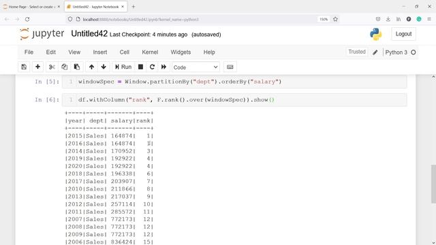This screenshot has width=436, height=245.
Task: Run the selected cell
Action: click(123, 67)
